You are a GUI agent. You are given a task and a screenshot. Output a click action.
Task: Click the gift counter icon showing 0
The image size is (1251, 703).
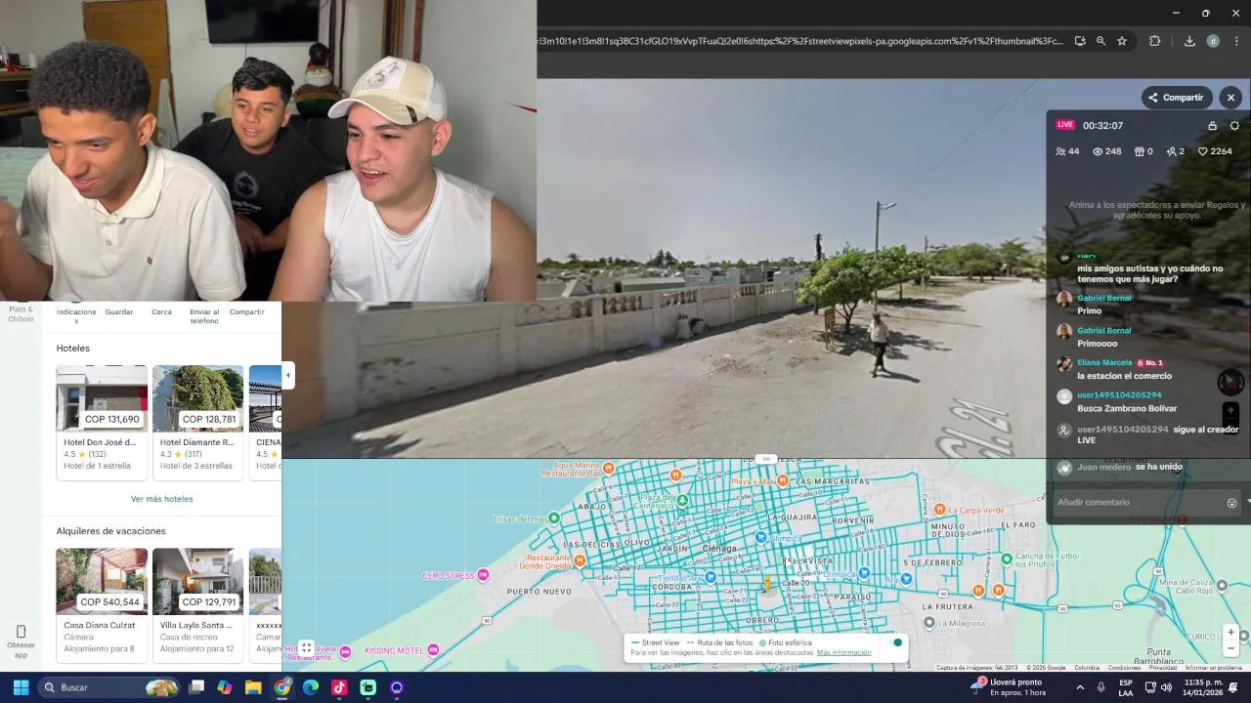click(1139, 151)
